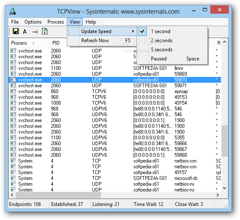Click the Save floppy disk toolbar icon
The width and height of the screenshot is (240, 220).
[x=16, y=31]
